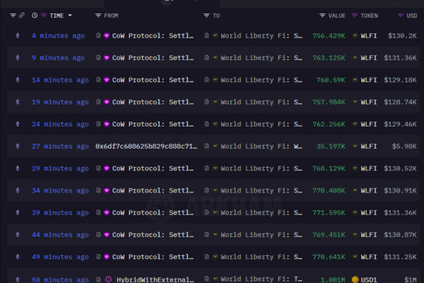The height and width of the screenshot is (283, 424).
Task: Open the 27 minutes ago transaction link
Action: click(58, 146)
